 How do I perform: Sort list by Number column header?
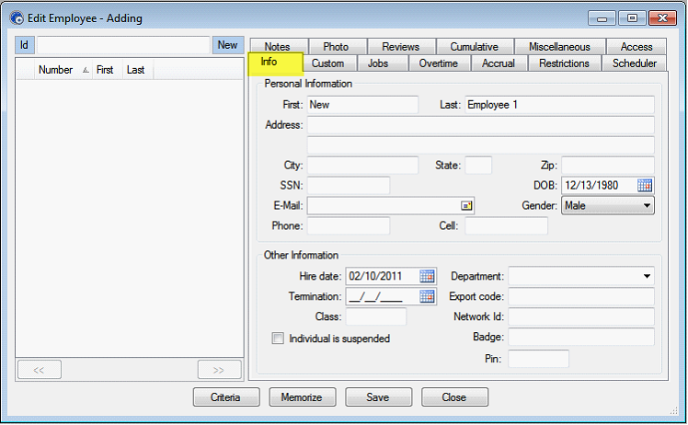point(55,70)
